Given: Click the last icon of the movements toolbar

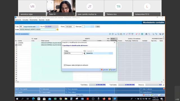Looking at the screenshot, I should click(x=163, y=34).
